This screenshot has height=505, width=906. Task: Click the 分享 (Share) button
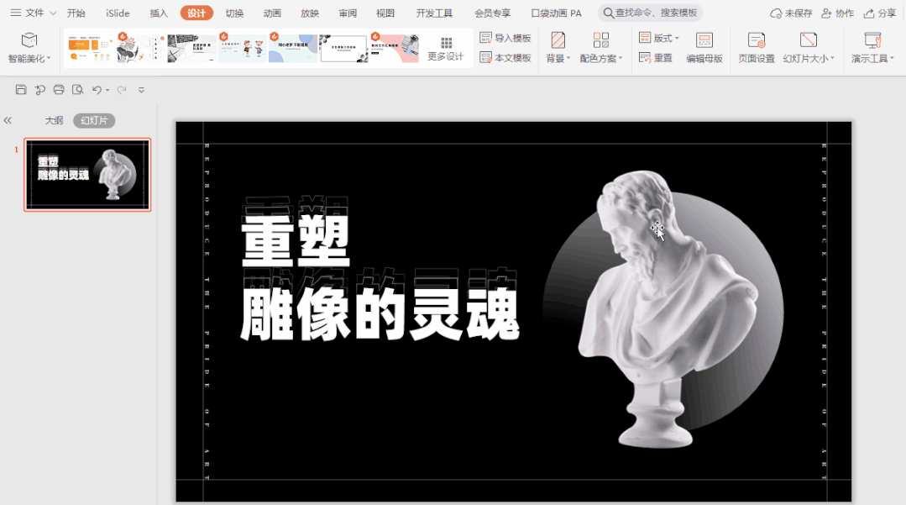pos(880,13)
